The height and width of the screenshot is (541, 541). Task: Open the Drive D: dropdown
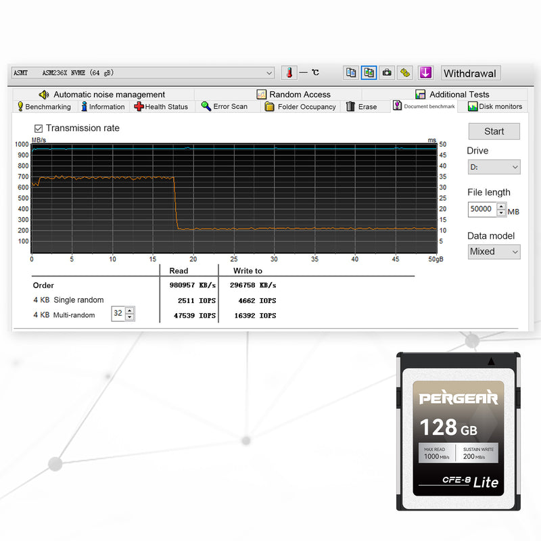[x=494, y=167]
